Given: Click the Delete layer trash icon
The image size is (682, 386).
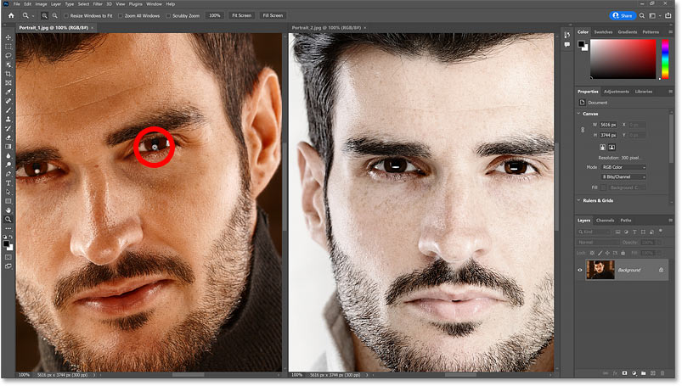Looking at the screenshot, I should (662, 373).
